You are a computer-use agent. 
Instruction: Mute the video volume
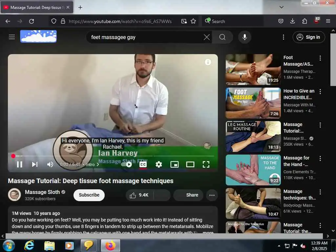click(50, 164)
